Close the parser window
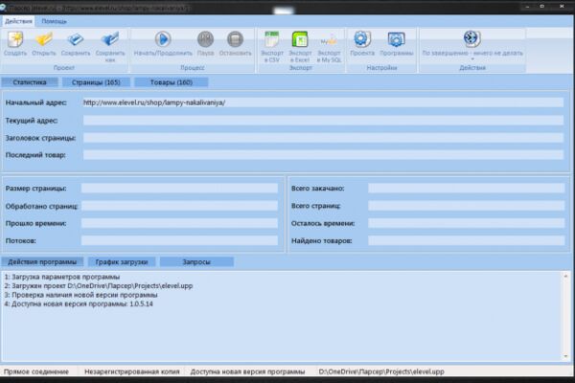The width and height of the screenshot is (575, 383). click(562, 7)
